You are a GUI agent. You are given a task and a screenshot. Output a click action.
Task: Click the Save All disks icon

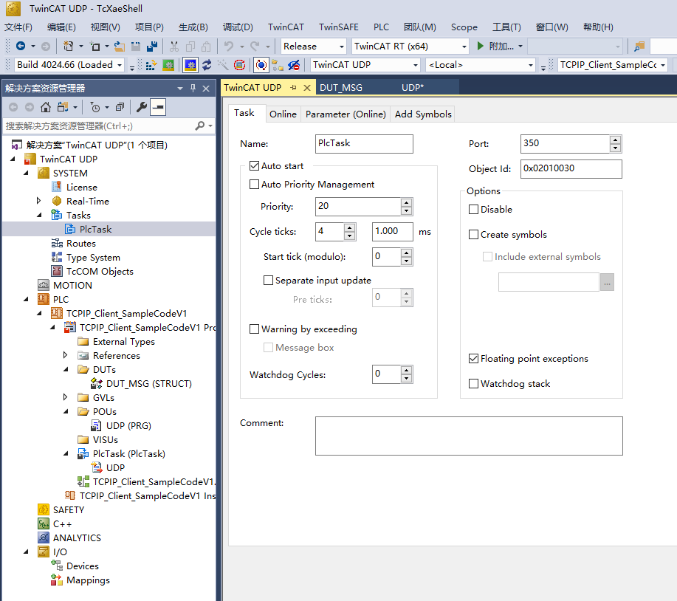pos(151,46)
